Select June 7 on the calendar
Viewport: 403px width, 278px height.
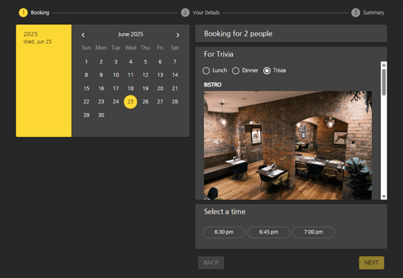(x=175, y=61)
